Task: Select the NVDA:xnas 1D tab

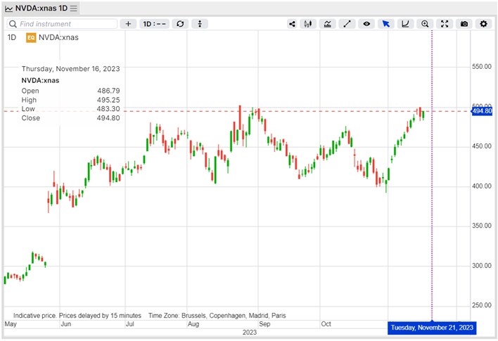Action: (x=41, y=8)
